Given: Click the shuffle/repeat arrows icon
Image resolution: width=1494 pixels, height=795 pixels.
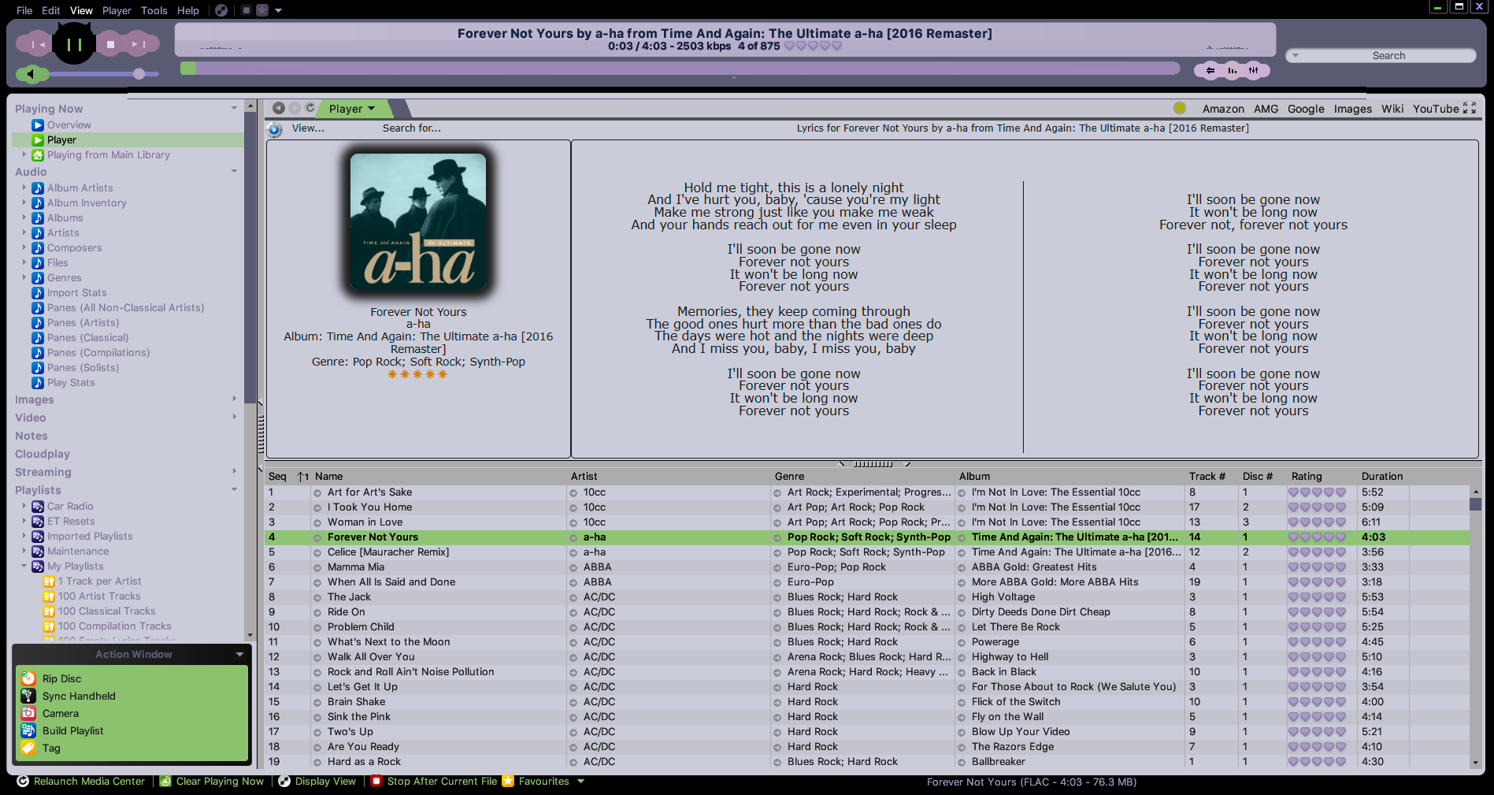Looking at the screenshot, I should pos(1210,70).
